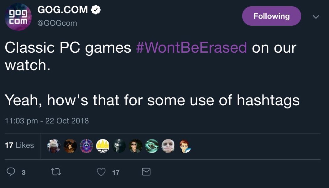This screenshot has width=329, height=188.
Task: Open the GOG.COM display name link
Action: pos(63,10)
